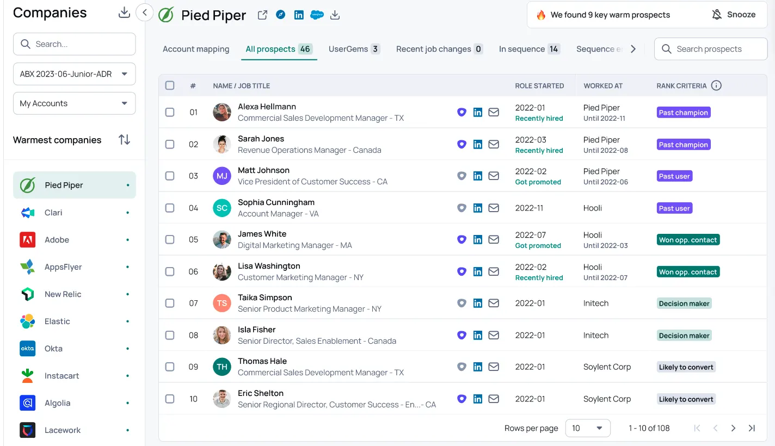
Task: Open Pied Piper's LinkedIn page icon
Action: click(x=299, y=15)
